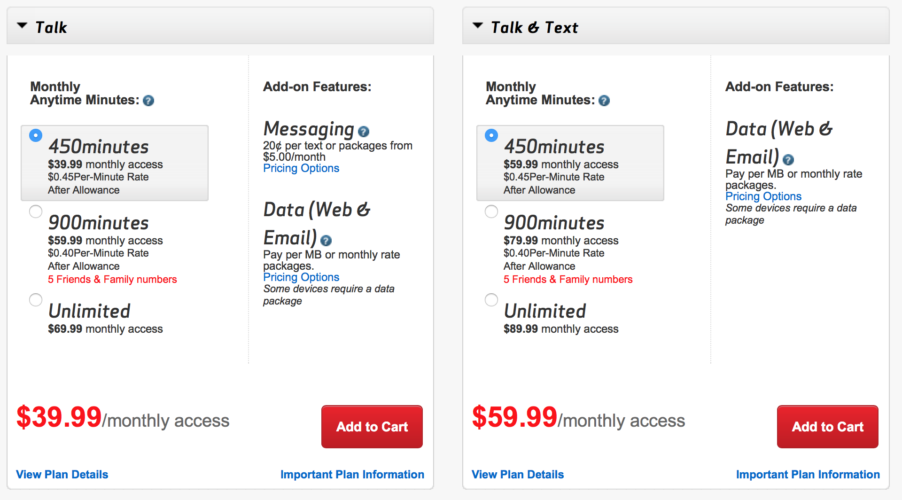
Task: Open Messaging Pricing Options link
Action: coord(301,168)
